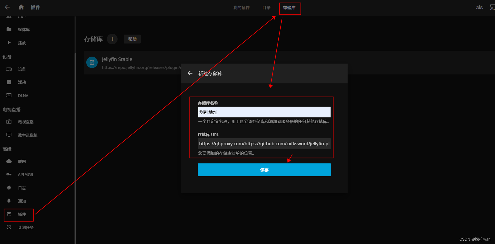
Task: Click the DVR recorder icon
Action: click(9, 135)
